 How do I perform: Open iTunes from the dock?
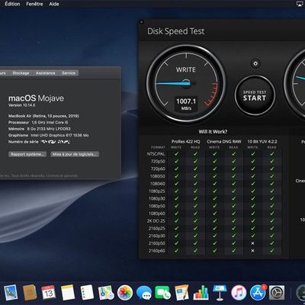pos(239,293)
